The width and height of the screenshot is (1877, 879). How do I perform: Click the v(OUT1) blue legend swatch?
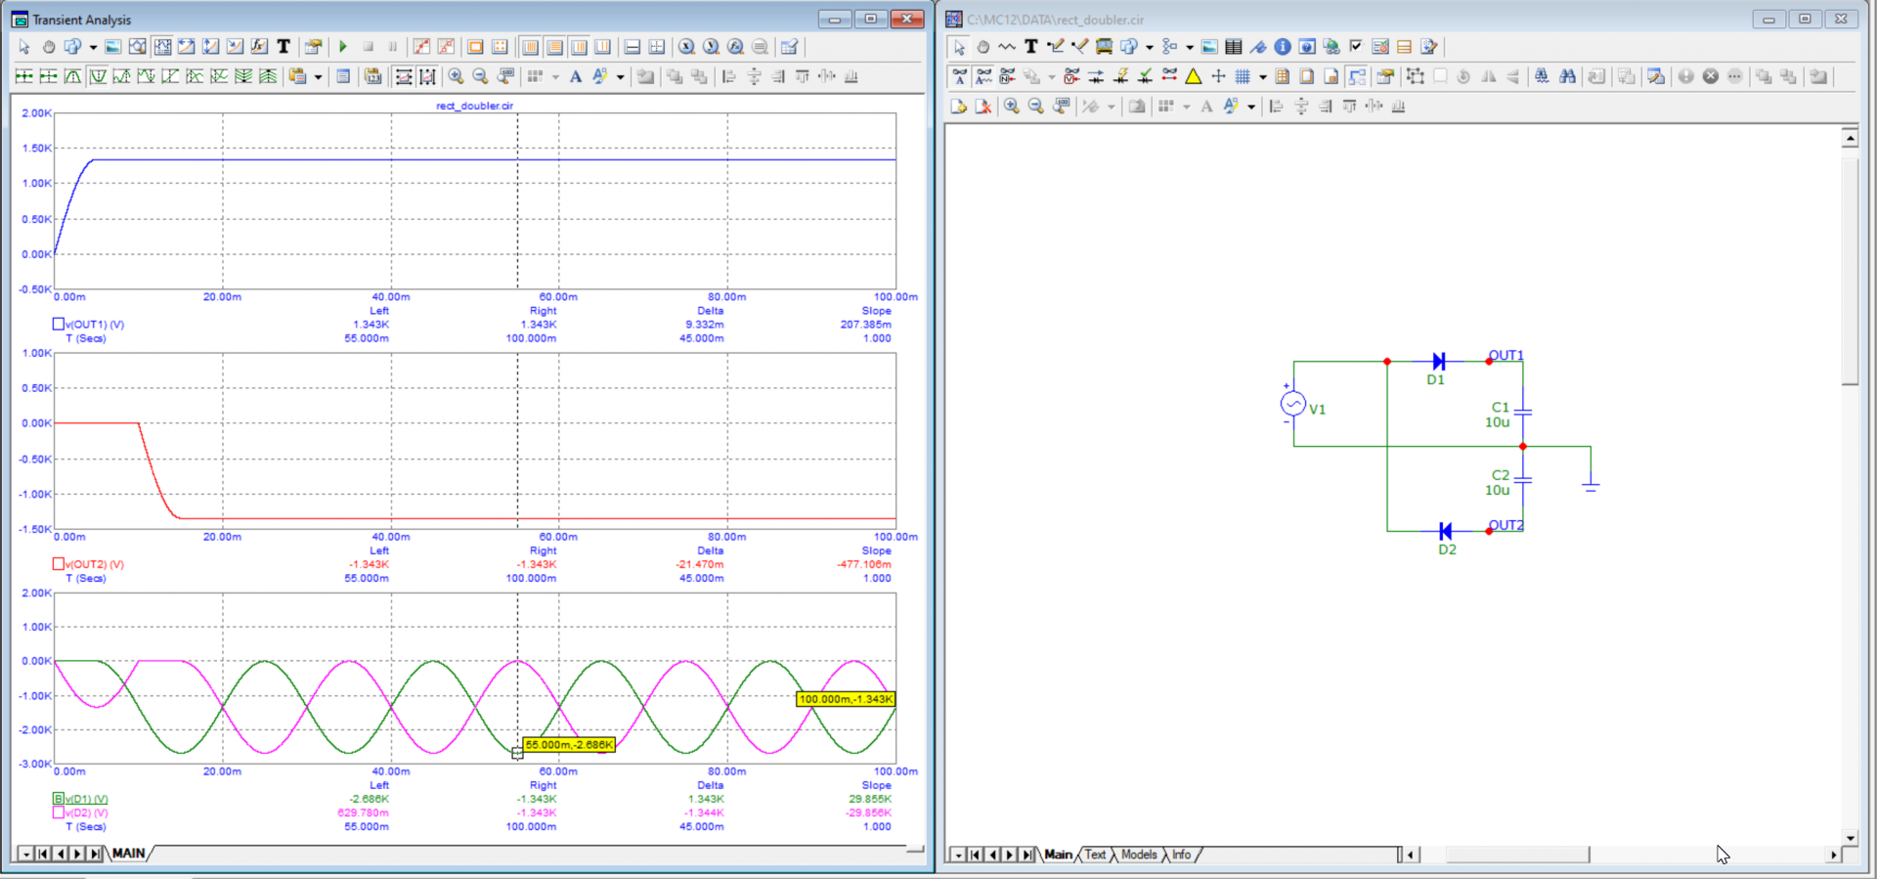[58, 324]
